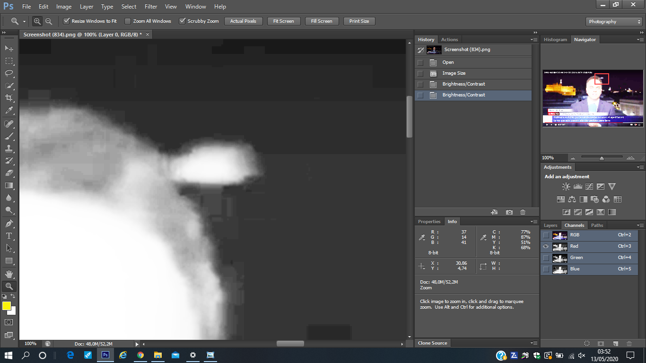Open the History panel options menu
Screen dimensions: 646x363
click(x=534, y=40)
